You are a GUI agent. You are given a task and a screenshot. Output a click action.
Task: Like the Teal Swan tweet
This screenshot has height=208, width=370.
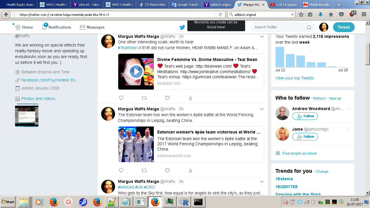(167, 98)
